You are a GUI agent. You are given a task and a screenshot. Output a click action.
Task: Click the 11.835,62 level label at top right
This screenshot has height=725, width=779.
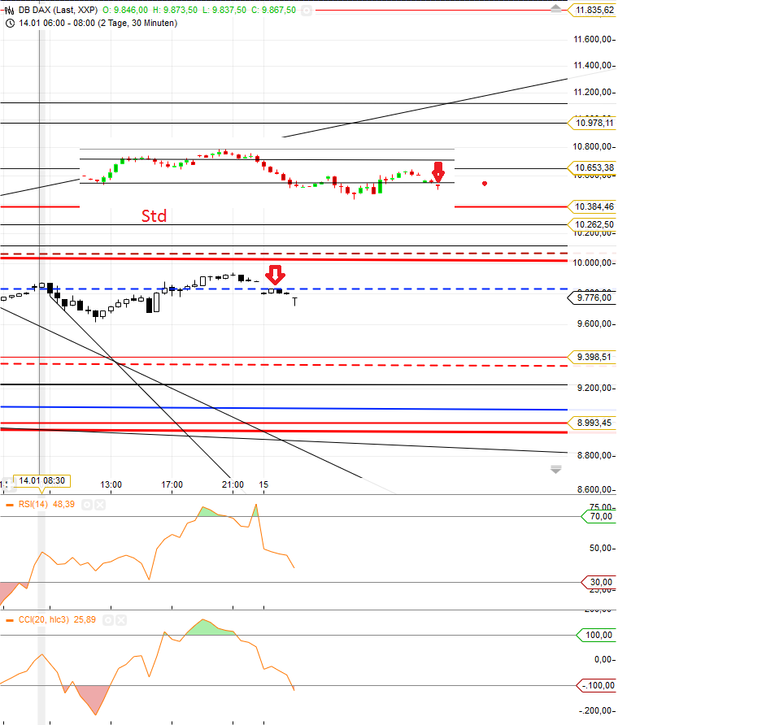coord(593,11)
